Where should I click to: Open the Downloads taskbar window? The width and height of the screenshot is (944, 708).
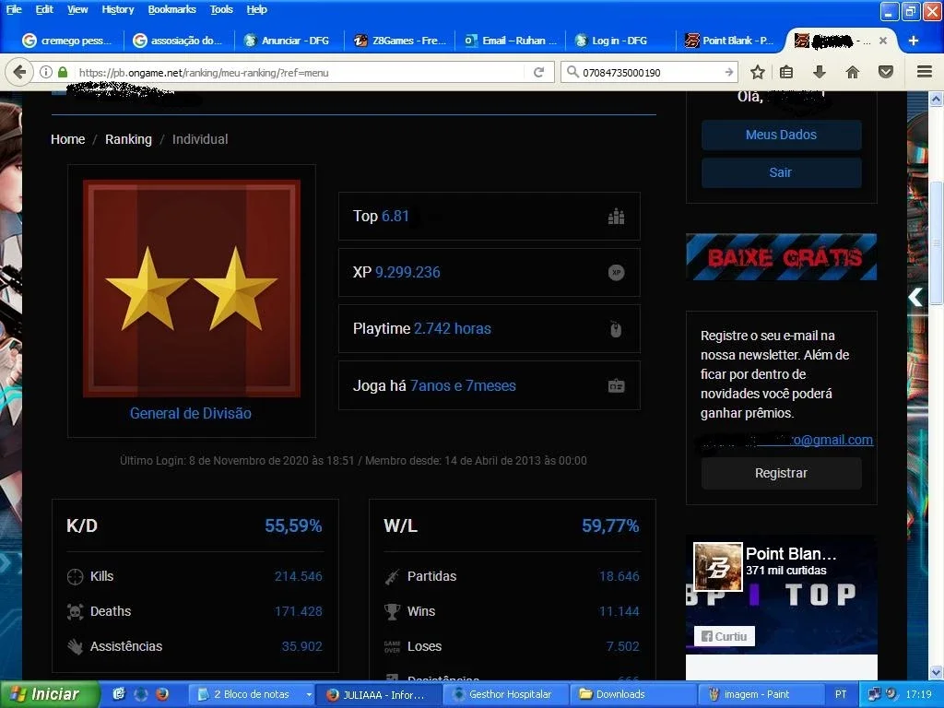pyautogui.click(x=632, y=694)
